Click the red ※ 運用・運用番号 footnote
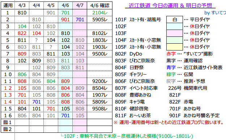The width and height of the screenshot is (226, 140). point(169,122)
